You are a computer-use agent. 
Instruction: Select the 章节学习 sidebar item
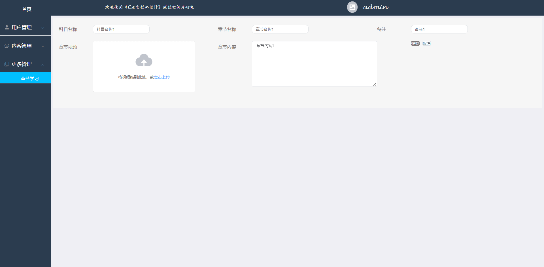(x=29, y=78)
